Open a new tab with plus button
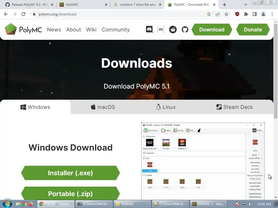278x208 pixels. pyautogui.click(x=225, y=5)
